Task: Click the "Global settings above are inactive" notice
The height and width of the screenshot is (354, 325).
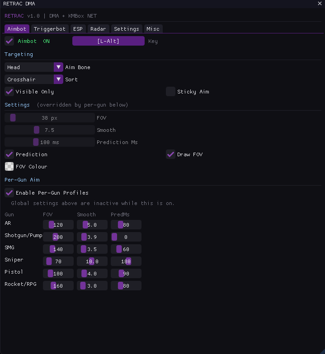Action: click(93, 203)
